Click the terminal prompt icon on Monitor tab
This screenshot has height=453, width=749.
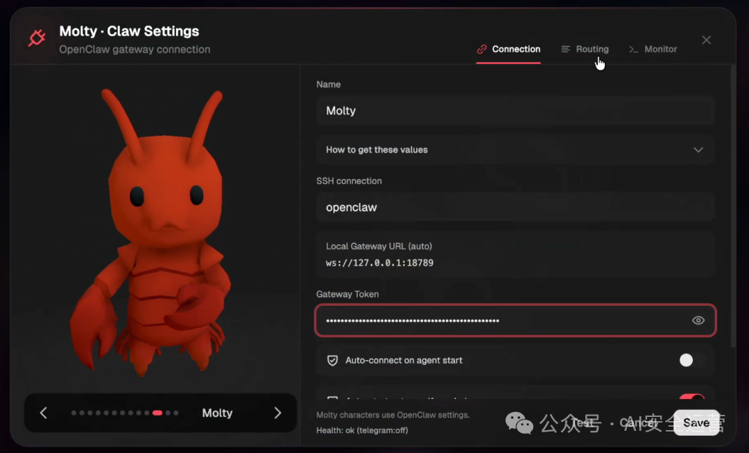coord(633,49)
